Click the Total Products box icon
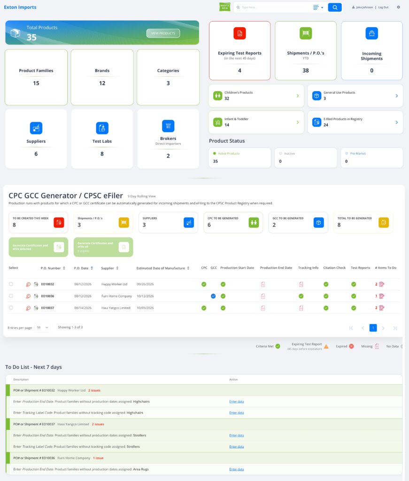 (15, 33)
